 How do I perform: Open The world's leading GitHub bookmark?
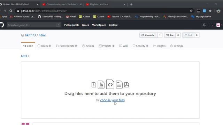coord(50,17)
